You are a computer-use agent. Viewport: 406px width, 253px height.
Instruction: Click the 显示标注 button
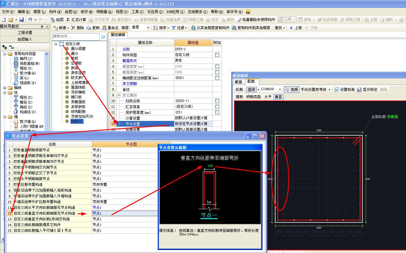367,90
